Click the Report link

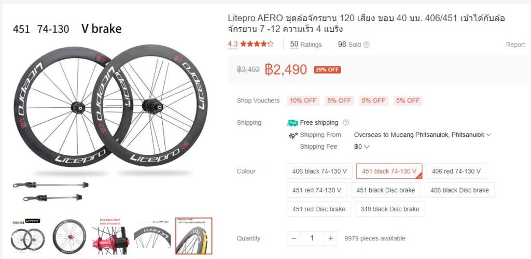click(x=515, y=45)
